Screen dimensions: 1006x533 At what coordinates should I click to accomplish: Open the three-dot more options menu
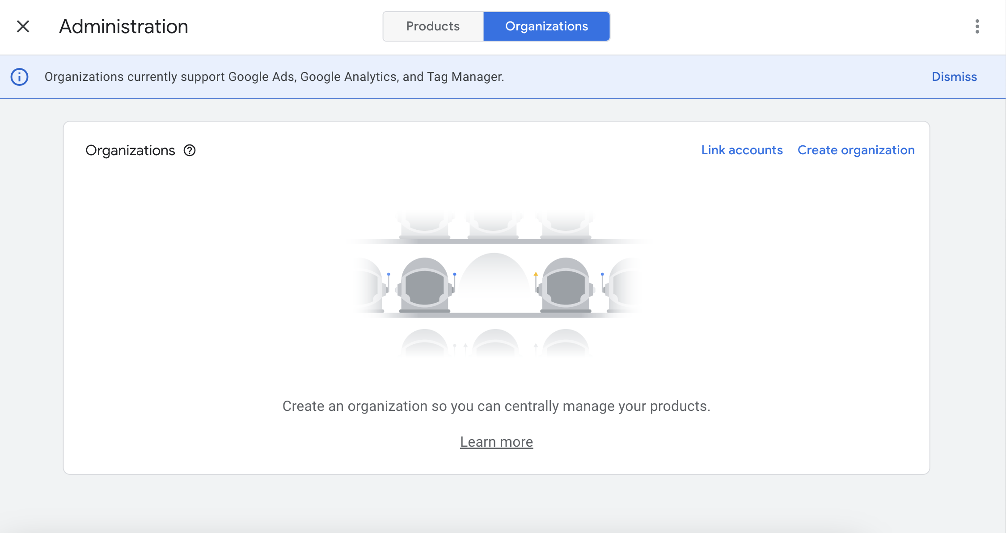pos(977,26)
